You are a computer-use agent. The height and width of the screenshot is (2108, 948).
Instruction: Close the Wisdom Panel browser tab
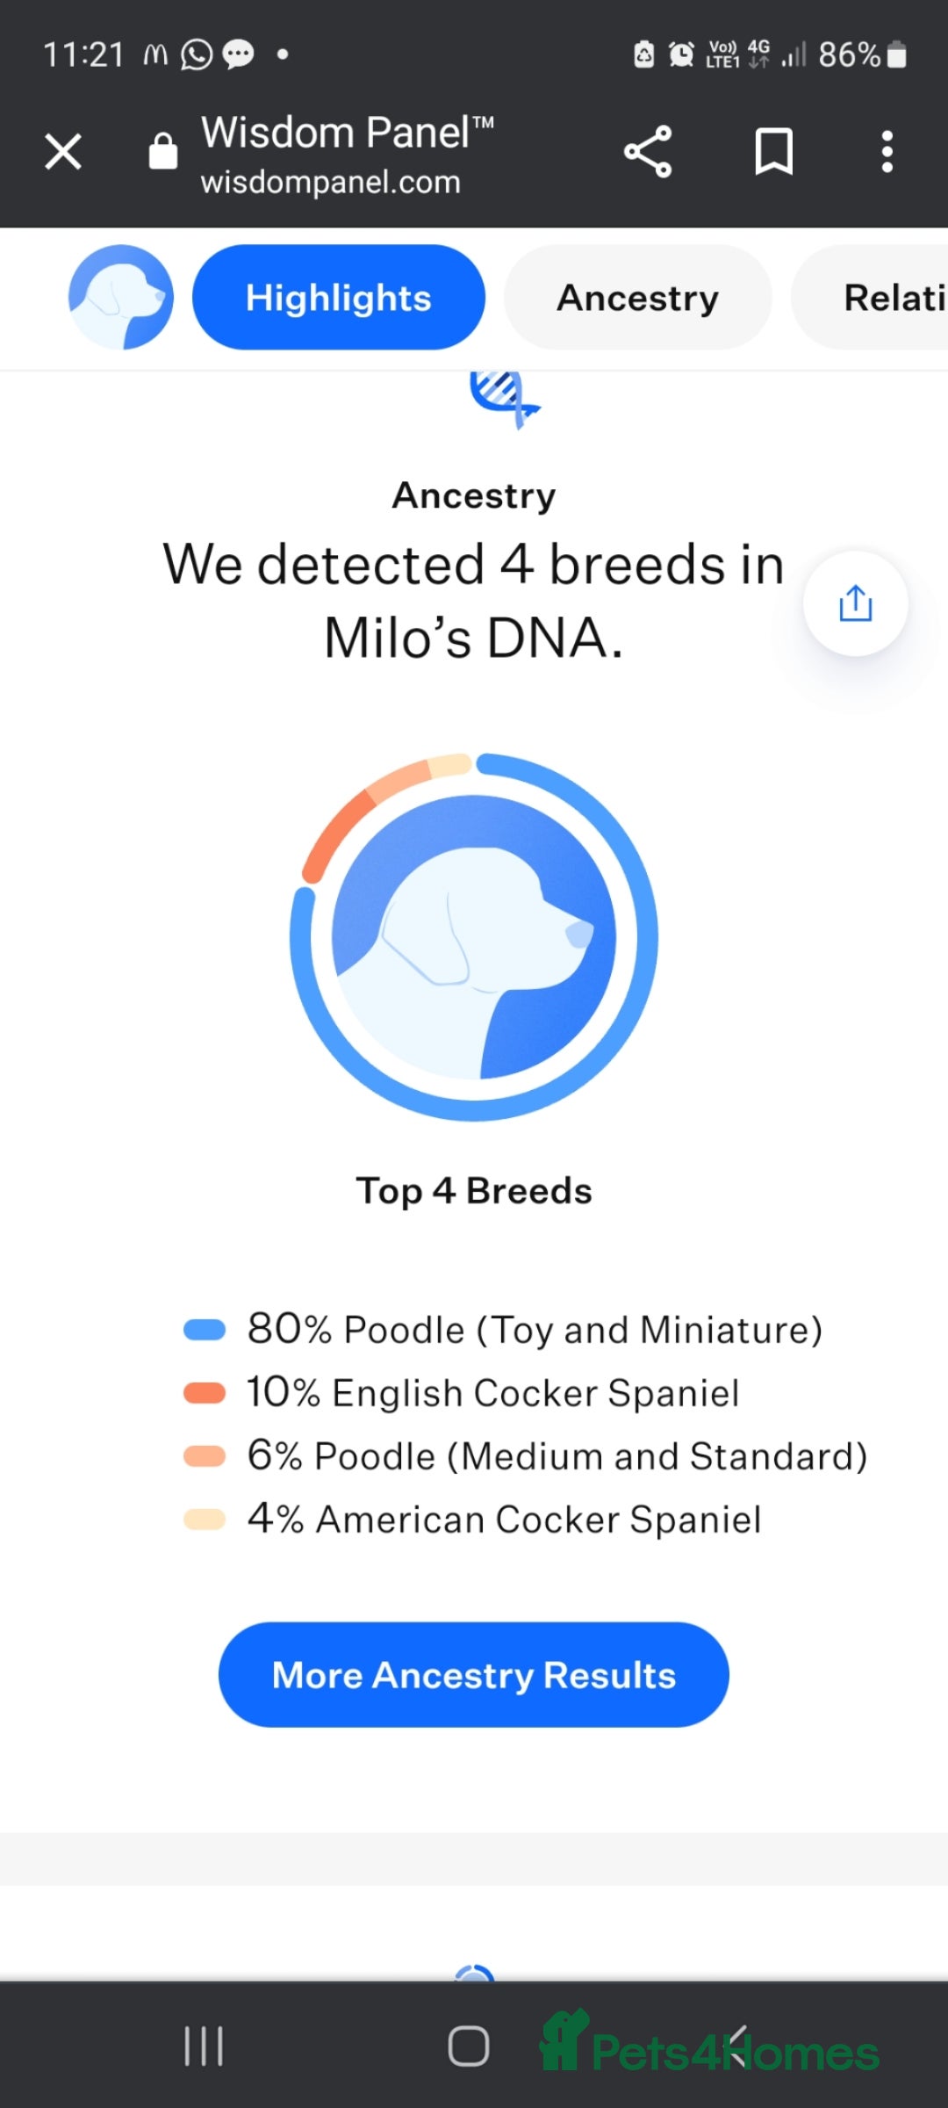pos(63,152)
